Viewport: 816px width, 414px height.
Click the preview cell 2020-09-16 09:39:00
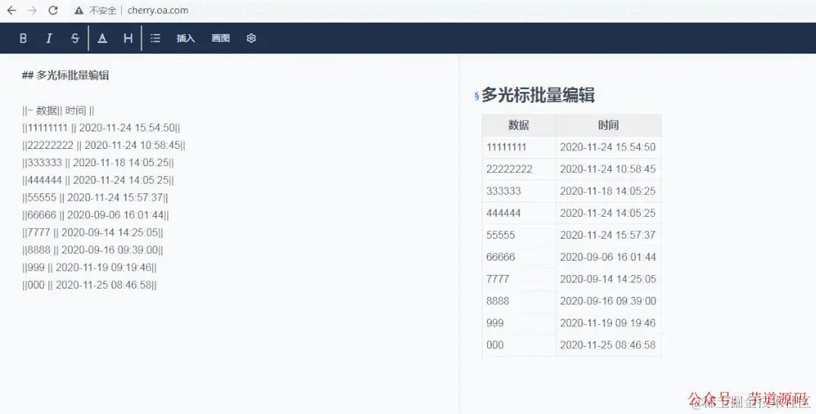(608, 301)
